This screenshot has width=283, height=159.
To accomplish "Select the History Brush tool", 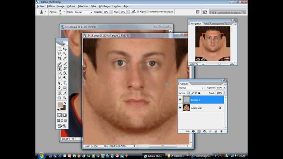I will tap(65, 68).
